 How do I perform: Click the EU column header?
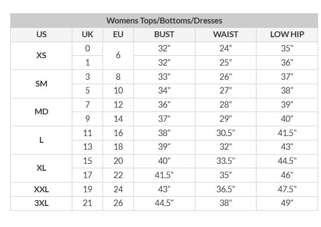pyautogui.click(x=118, y=34)
